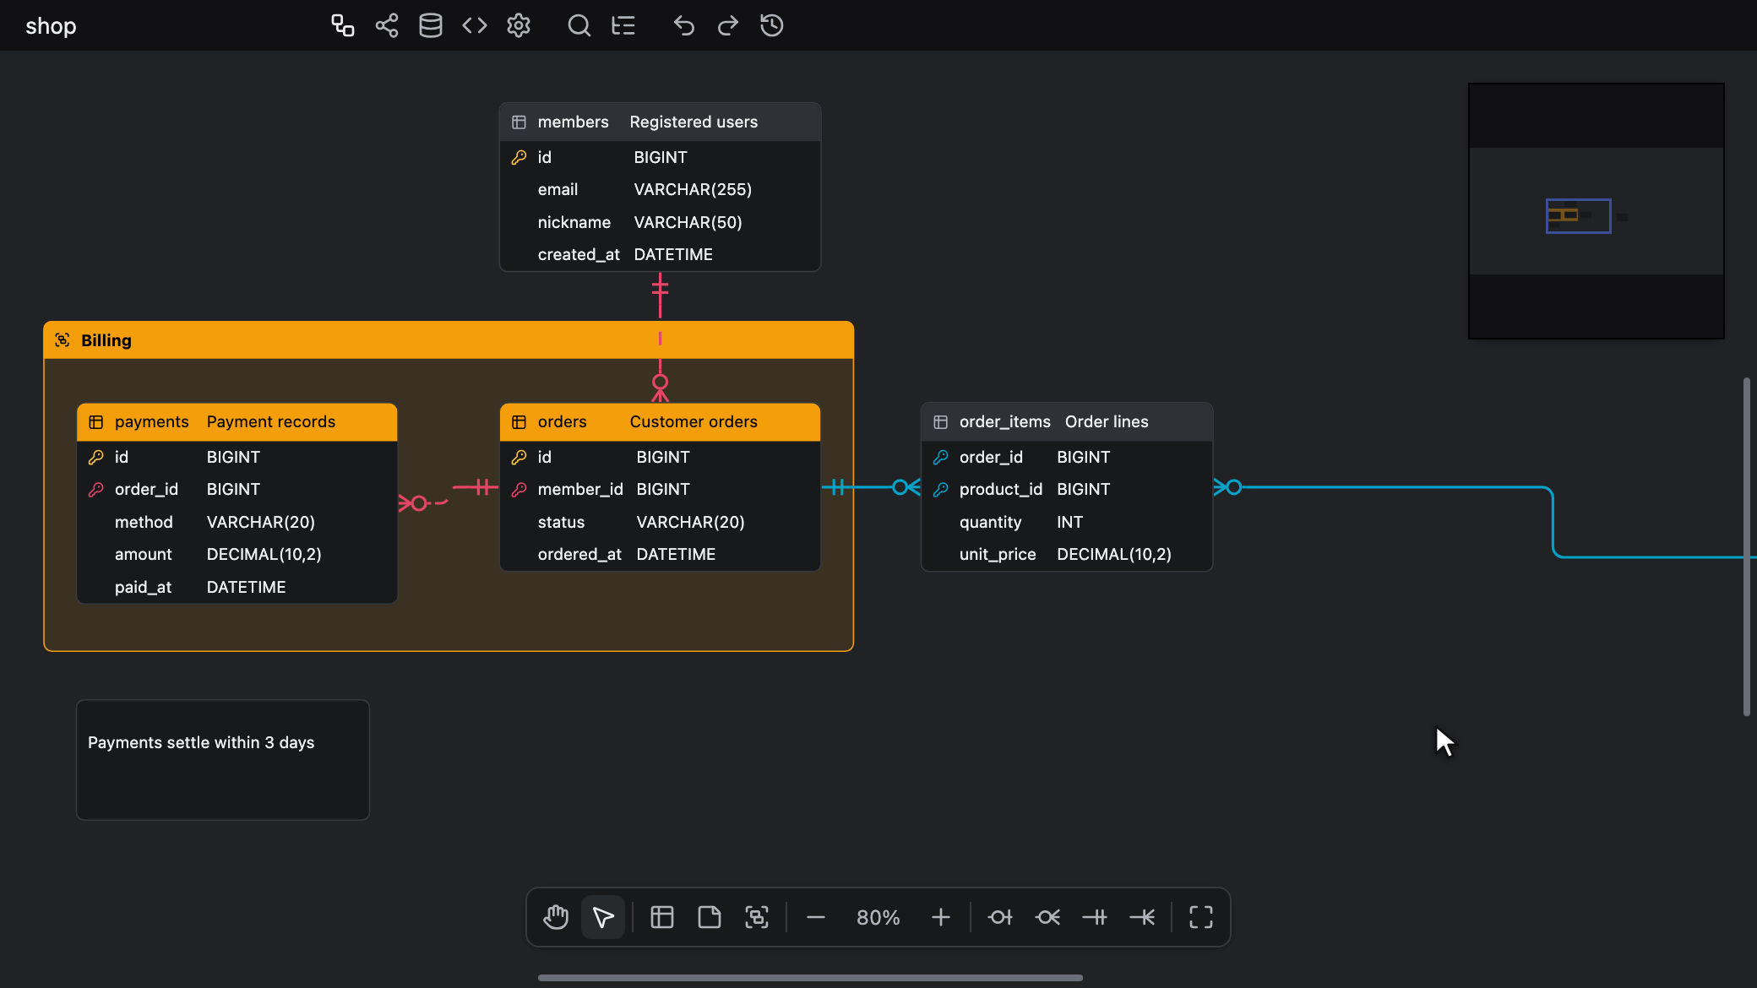Click the zoom out minus button
This screenshot has height=988, width=1757.
(816, 917)
